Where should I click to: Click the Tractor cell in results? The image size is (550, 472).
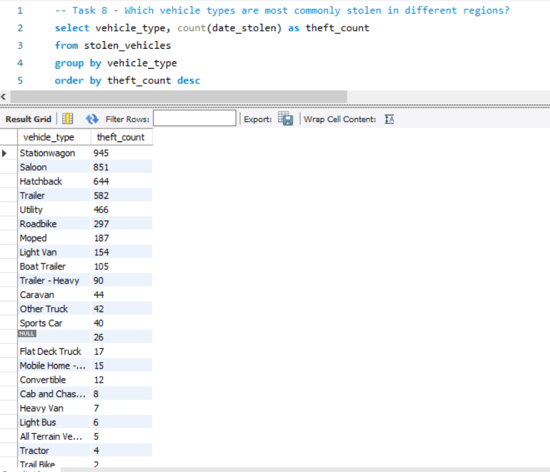tap(34, 451)
